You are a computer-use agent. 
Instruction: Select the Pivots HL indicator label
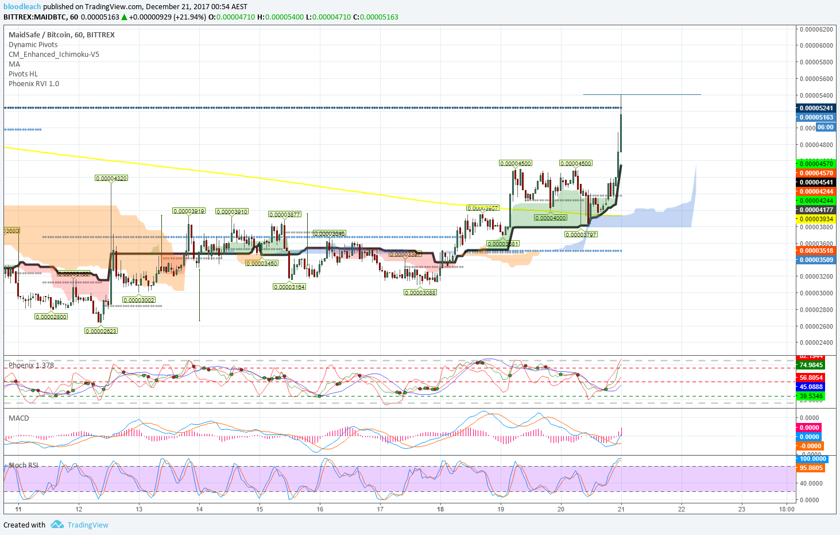pyautogui.click(x=24, y=74)
